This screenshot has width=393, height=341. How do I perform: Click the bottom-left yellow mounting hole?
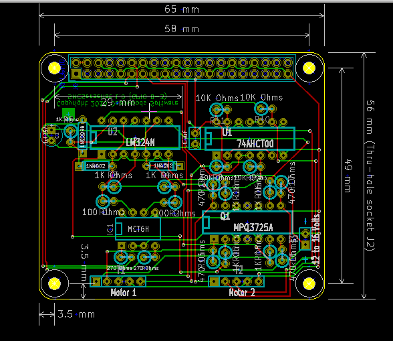click(x=54, y=283)
